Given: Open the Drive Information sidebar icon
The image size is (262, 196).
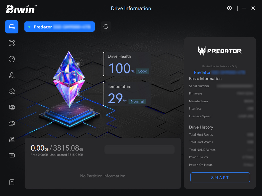Looking at the screenshot, I should click(12, 27).
